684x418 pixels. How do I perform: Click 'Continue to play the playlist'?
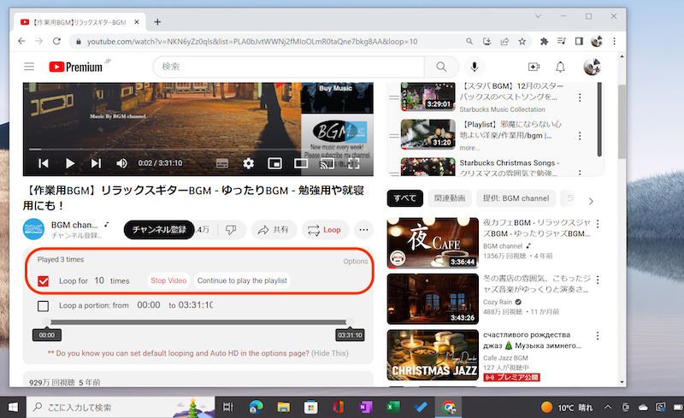tap(241, 280)
